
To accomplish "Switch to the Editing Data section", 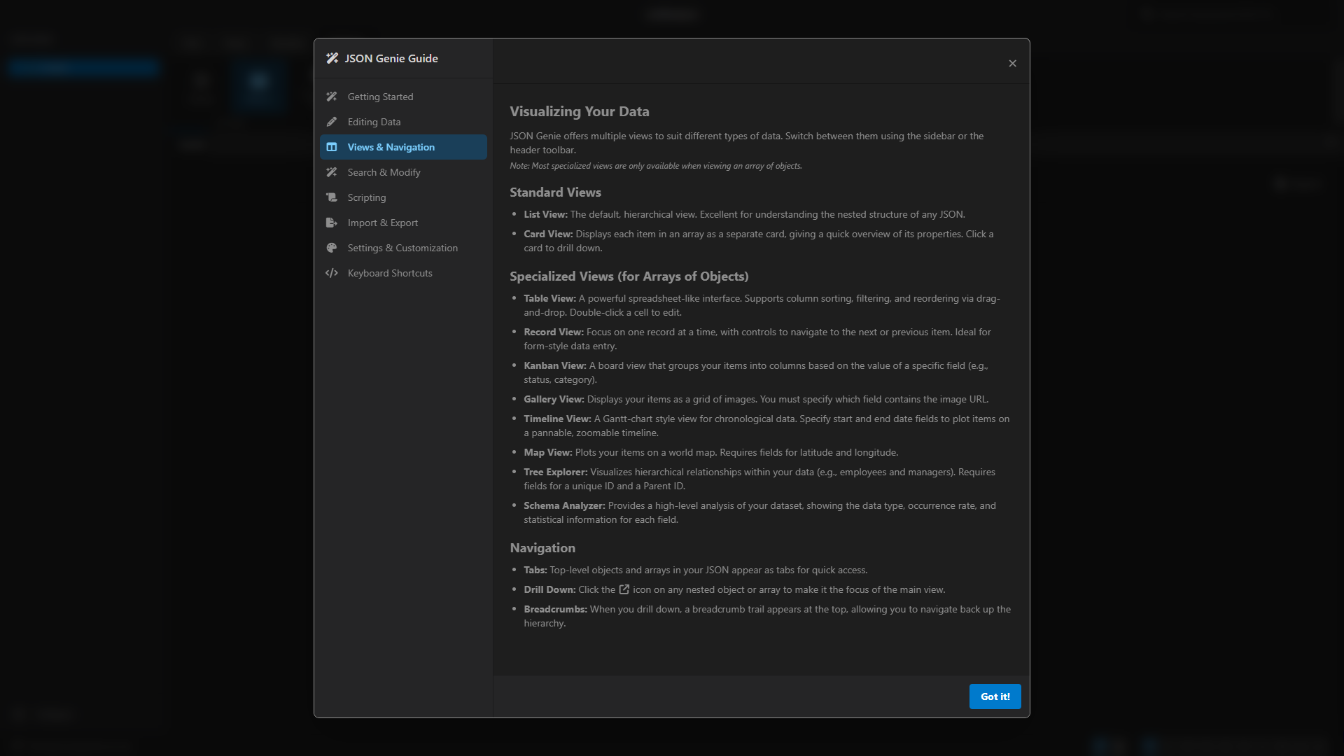I will 374,122.
